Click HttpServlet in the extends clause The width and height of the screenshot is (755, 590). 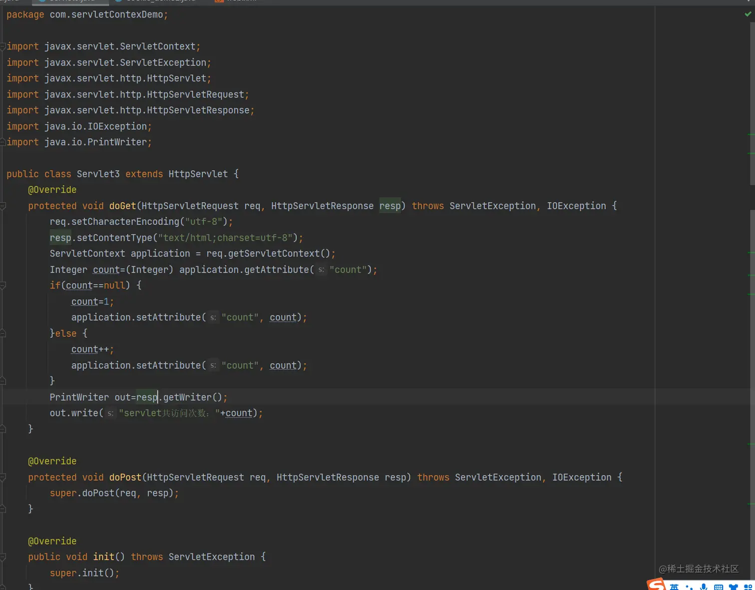point(198,174)
